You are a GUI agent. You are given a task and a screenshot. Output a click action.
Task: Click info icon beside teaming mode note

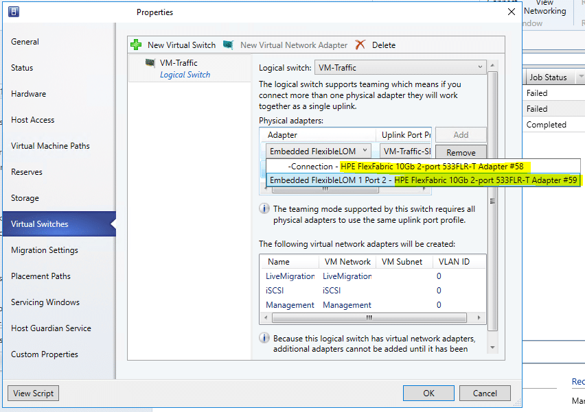[264, 208]
